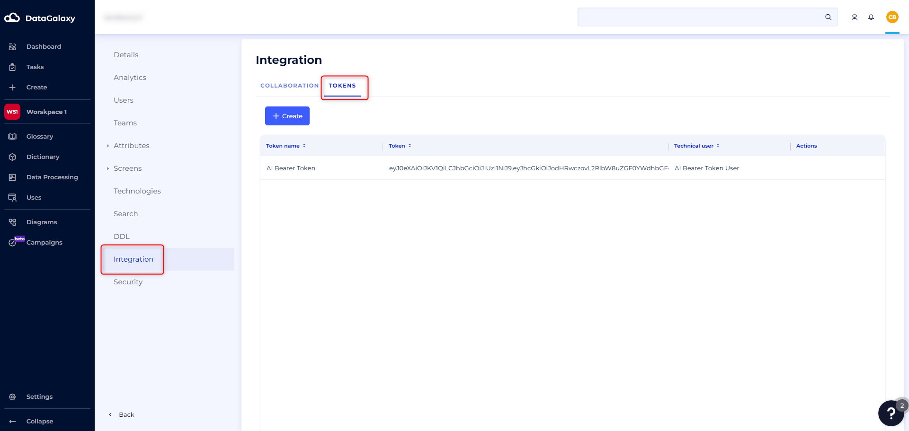909x431 pixels.
Task: Open Technologies settings section
Action: (x=137, y=191)
